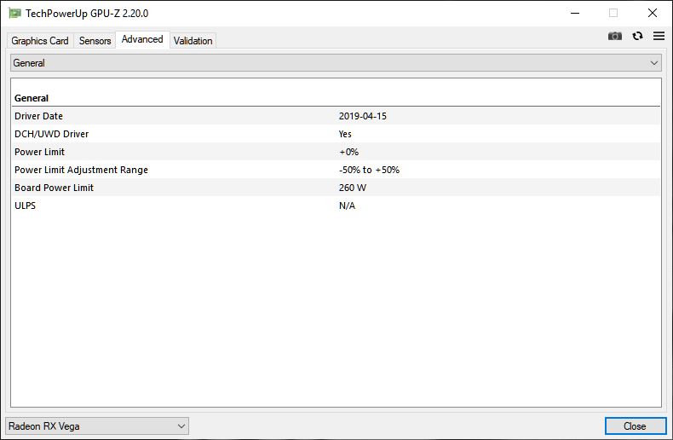Expand the General category dropdown
Viewport: 673px width, 440px height.
click(336, 63)
